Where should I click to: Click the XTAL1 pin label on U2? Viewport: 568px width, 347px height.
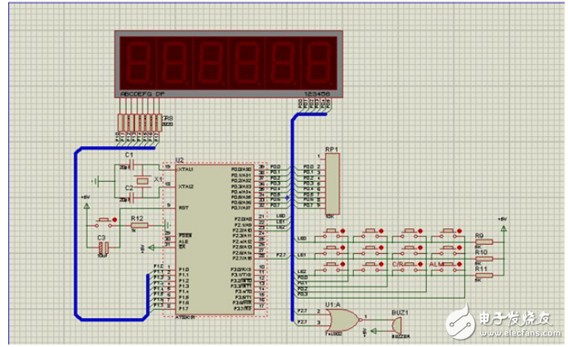point(186,169)
